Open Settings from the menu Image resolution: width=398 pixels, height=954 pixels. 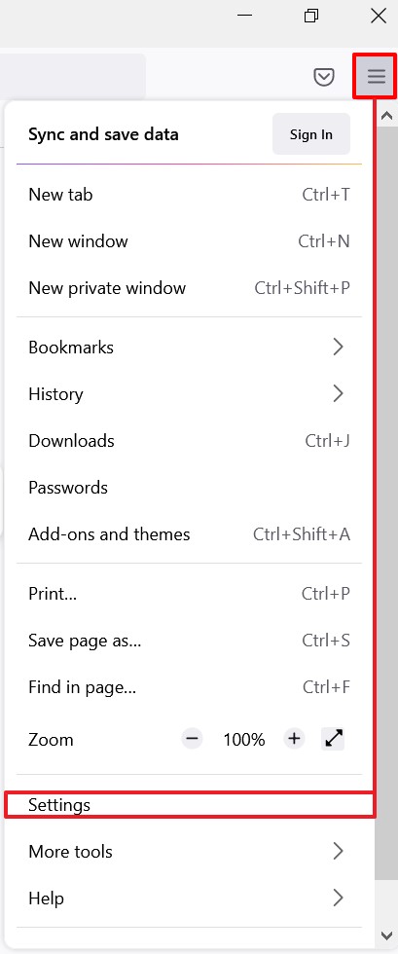189,805
